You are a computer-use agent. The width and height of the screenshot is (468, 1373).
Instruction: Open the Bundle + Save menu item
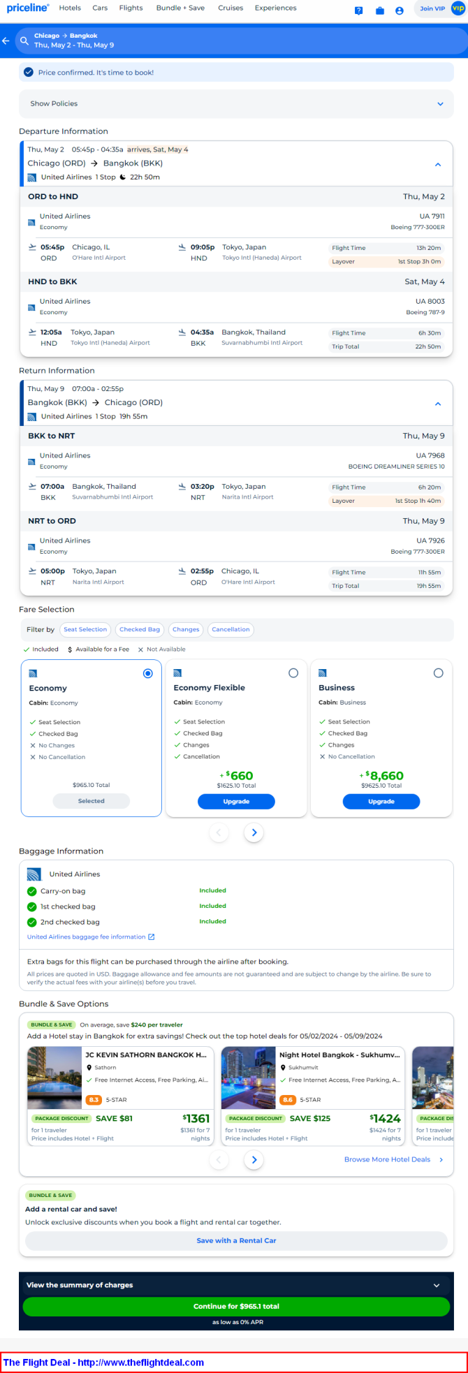180,8
